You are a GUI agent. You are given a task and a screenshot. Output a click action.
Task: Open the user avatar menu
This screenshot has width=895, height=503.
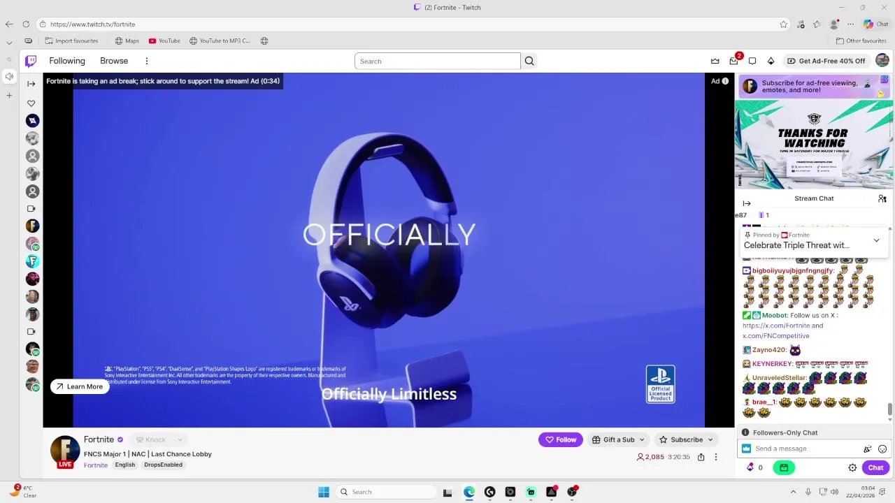pos(882,61)
